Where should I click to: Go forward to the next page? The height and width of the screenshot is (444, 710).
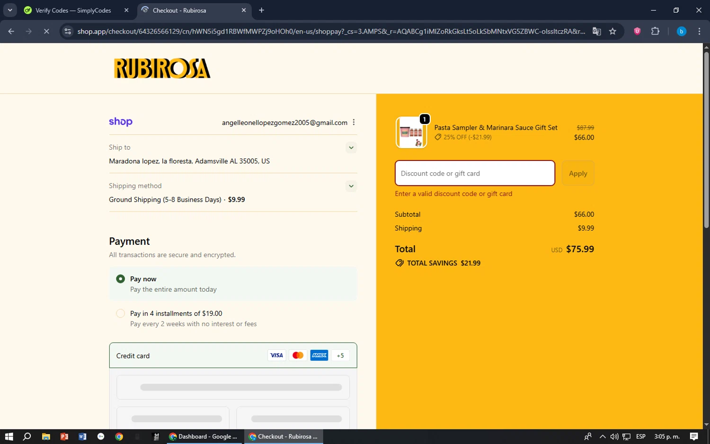29,31
